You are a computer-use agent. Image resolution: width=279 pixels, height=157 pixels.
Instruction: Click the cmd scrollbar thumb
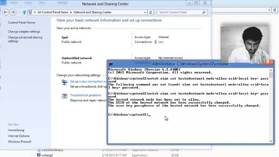pyautogui.click(x=271, y=75)
